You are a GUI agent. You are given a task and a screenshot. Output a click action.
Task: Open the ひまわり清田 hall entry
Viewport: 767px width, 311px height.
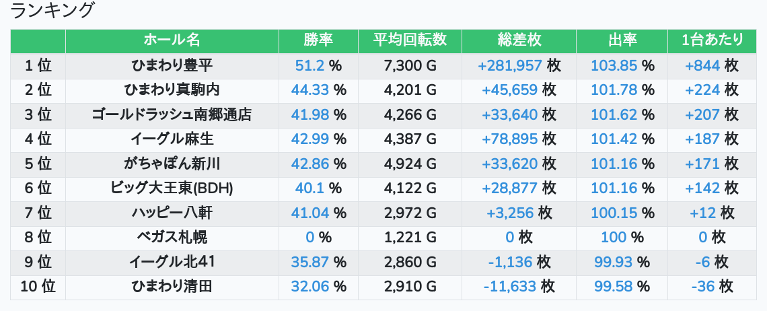click(x=172, y=287)
